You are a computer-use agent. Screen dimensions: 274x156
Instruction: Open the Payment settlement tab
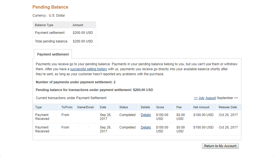(x=53, y=54)
